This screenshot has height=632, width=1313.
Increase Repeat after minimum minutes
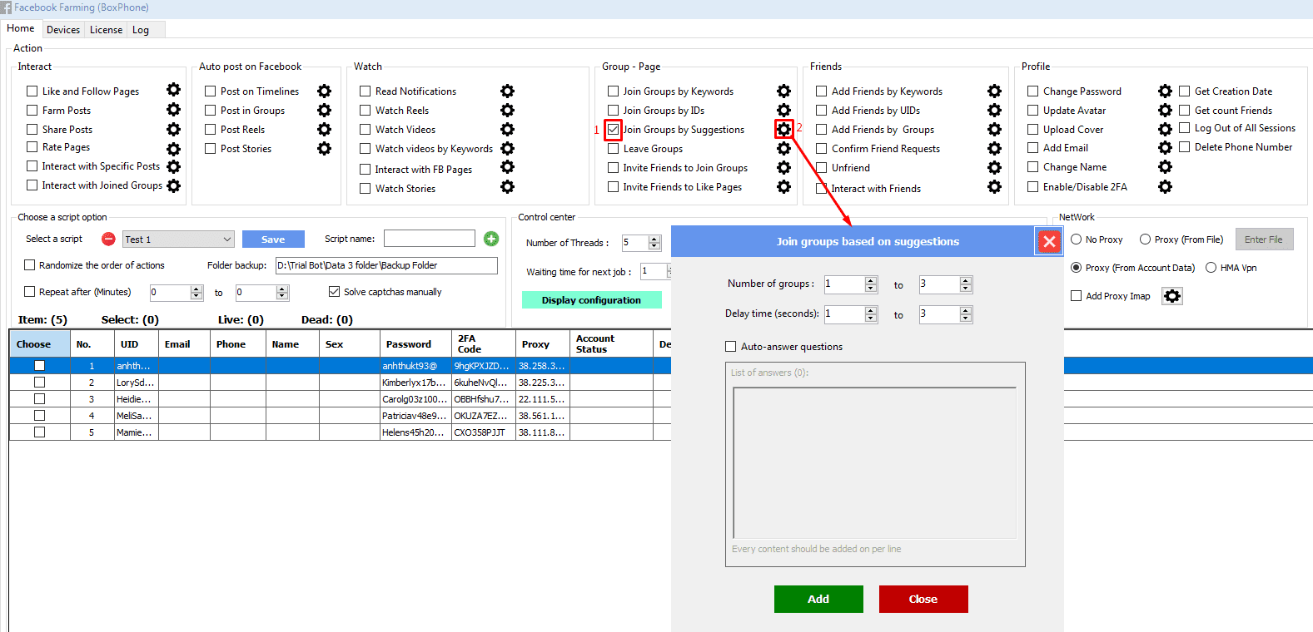pyautogui.click(x=196, y=289)
